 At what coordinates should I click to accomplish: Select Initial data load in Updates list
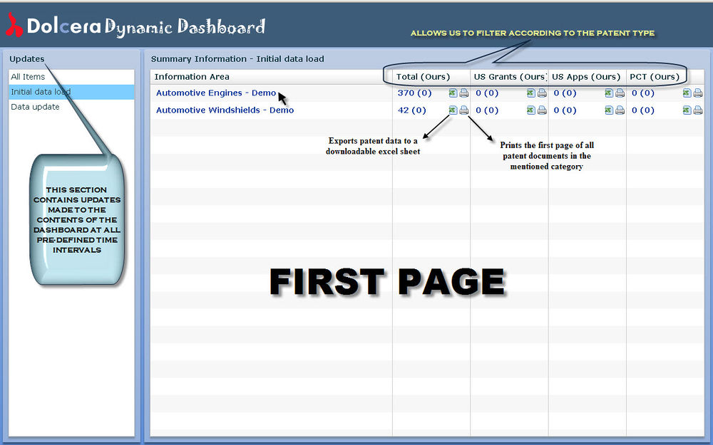click(x=40, y=92)
